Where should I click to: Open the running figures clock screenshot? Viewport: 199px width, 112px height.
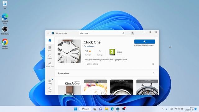pyautogui.click(x=147, y=87)
